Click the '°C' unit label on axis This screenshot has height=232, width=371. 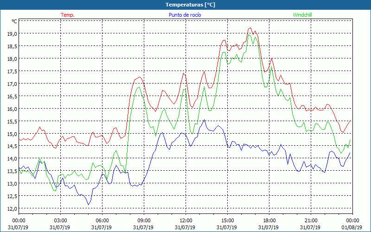[x=14, y=21]
